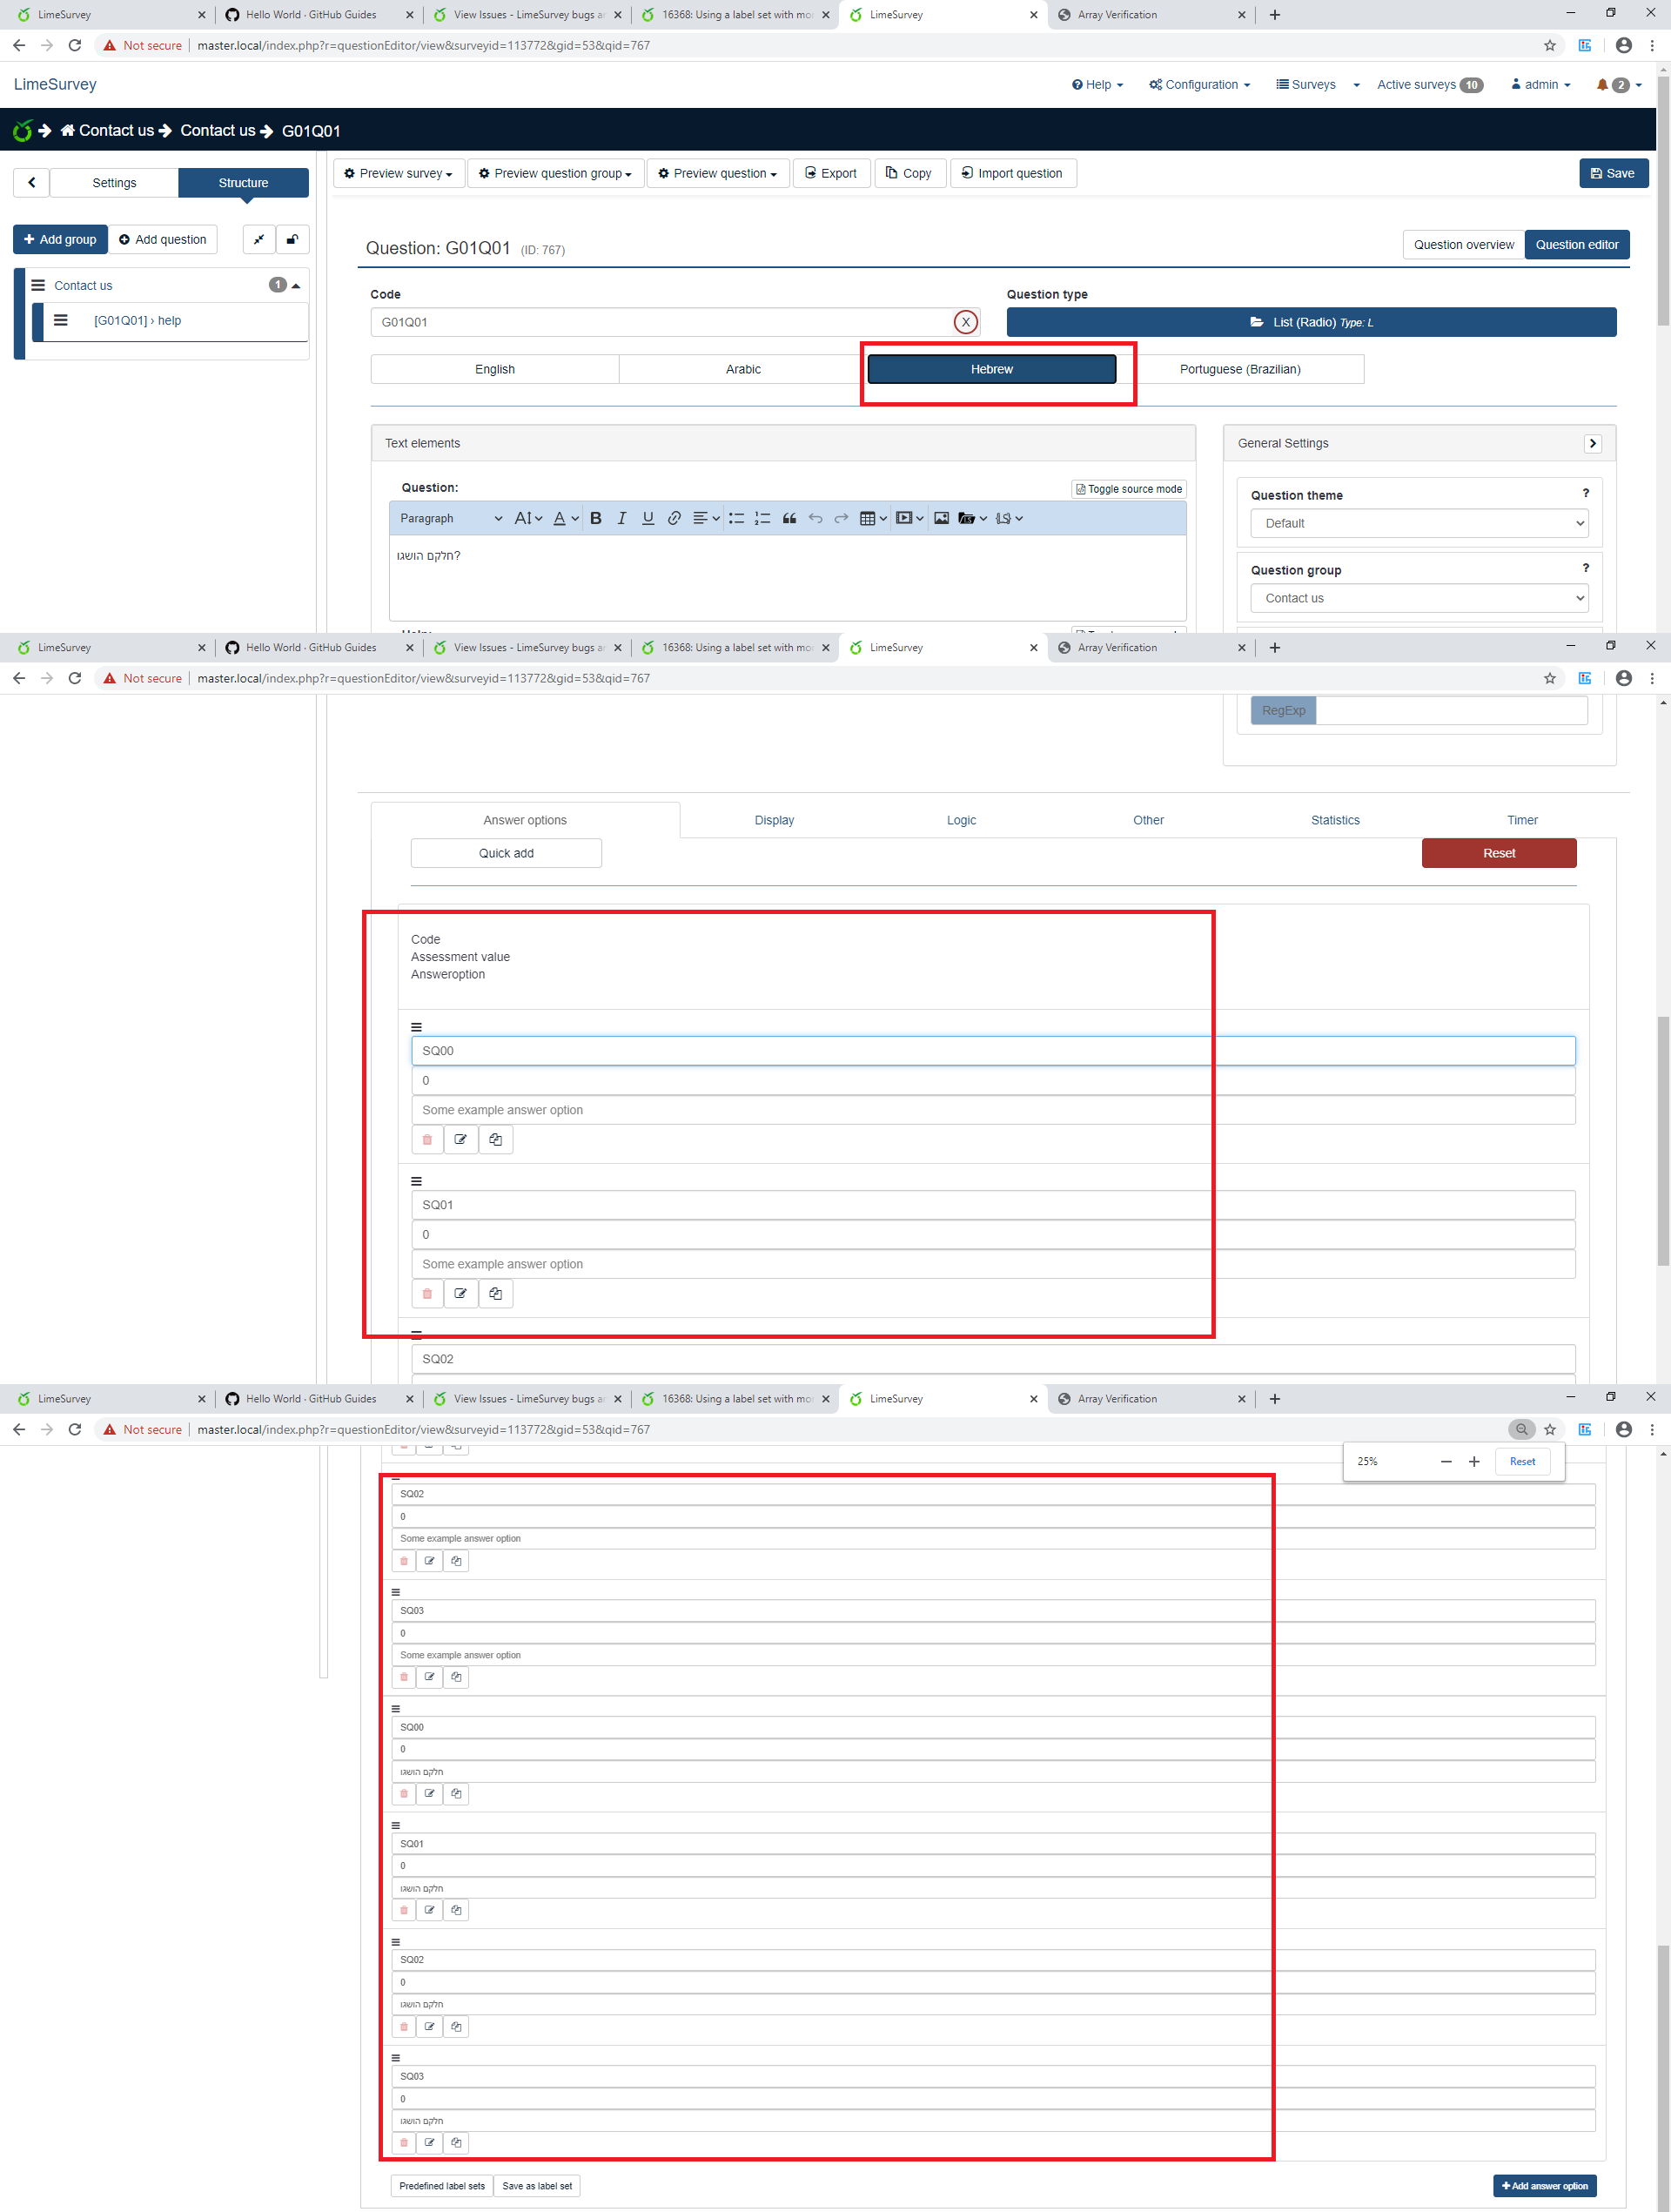Image resolution: width=1671 pixels, height=2212 pixels.
Task: Expand the Preview survey dropdown
Action: click(x=398, y=173)
